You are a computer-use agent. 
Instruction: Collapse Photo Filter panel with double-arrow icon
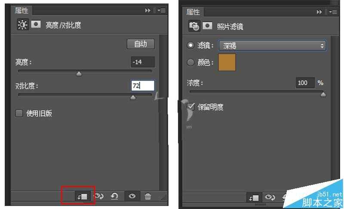point(319,12)
